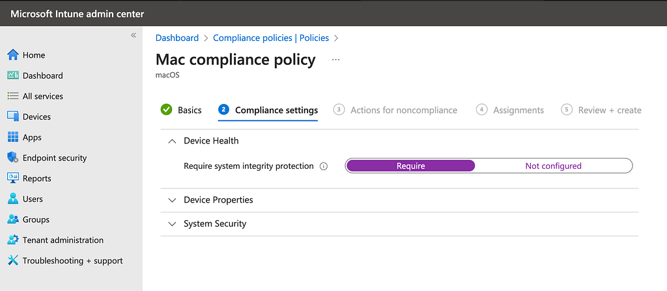Collapse the sidebar with double chevron
Viewport: 667px width, 291px height.
(133, 35)
